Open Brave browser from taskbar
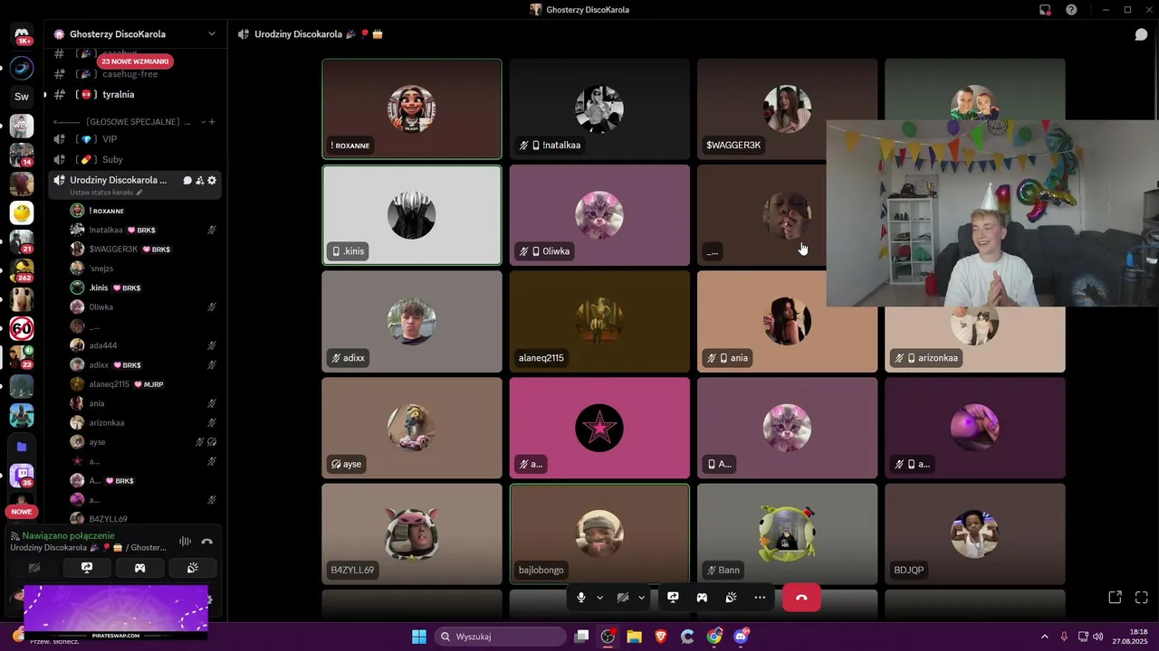This screenshot has height=651, width=1159. (x=660, y=637)
